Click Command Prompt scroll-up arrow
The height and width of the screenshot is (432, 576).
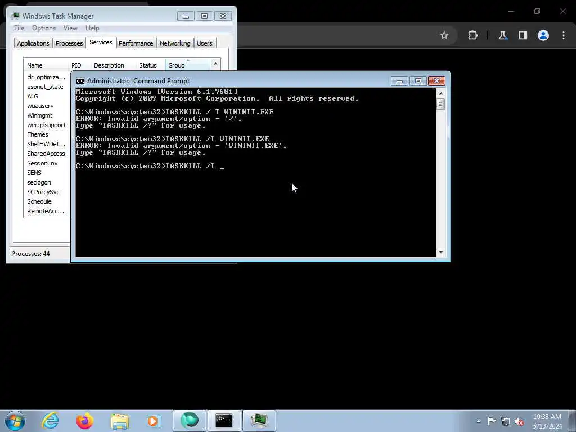pyautogui.click(x=441, y=93)
